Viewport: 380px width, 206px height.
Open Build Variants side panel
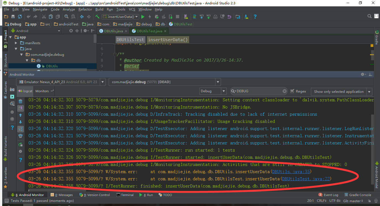[x=6, y=149]
